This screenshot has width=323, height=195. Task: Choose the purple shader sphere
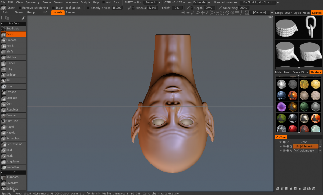[x=281, y=107]
